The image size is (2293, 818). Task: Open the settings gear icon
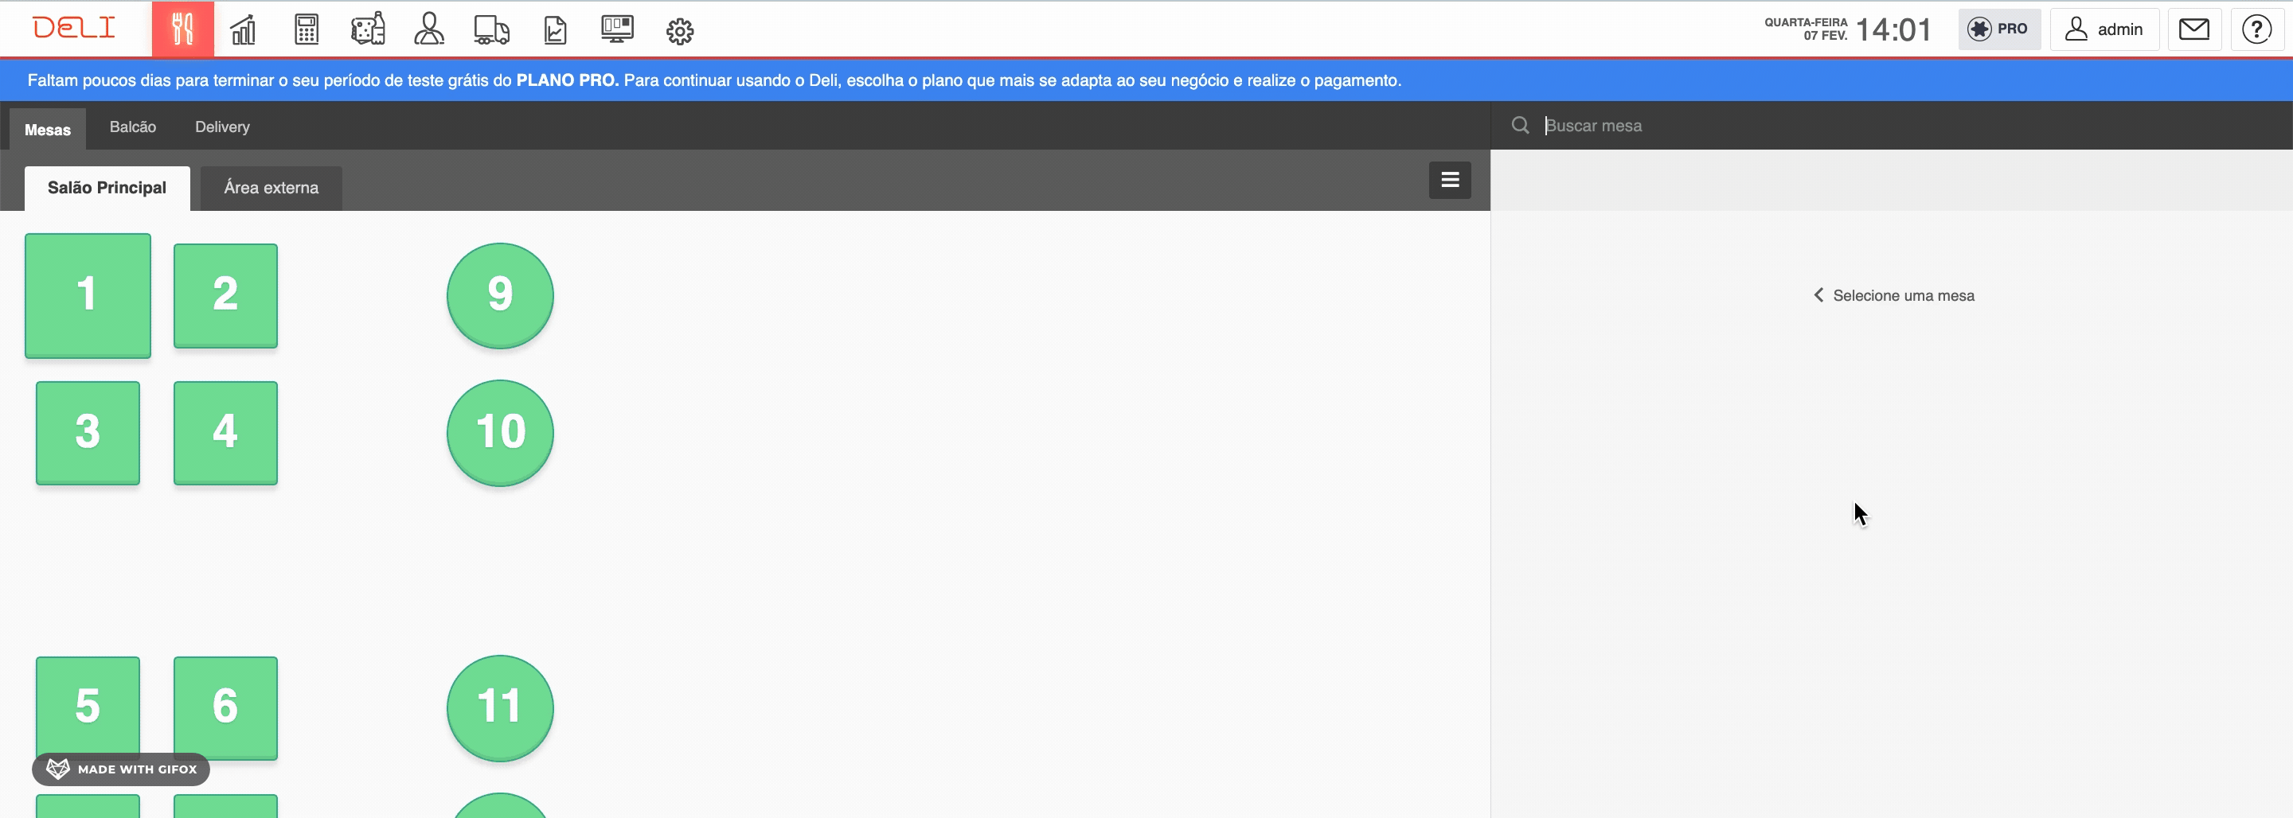680,31
